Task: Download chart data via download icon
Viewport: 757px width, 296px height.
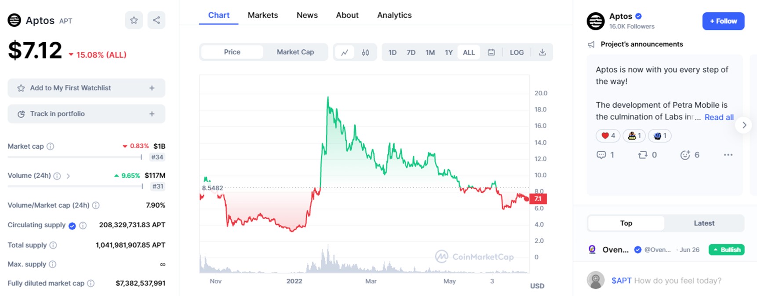Action: 542,52
